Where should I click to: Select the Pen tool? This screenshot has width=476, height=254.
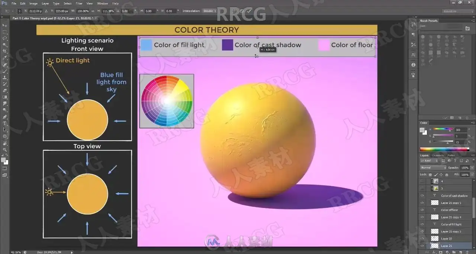[x=5, y=117]
